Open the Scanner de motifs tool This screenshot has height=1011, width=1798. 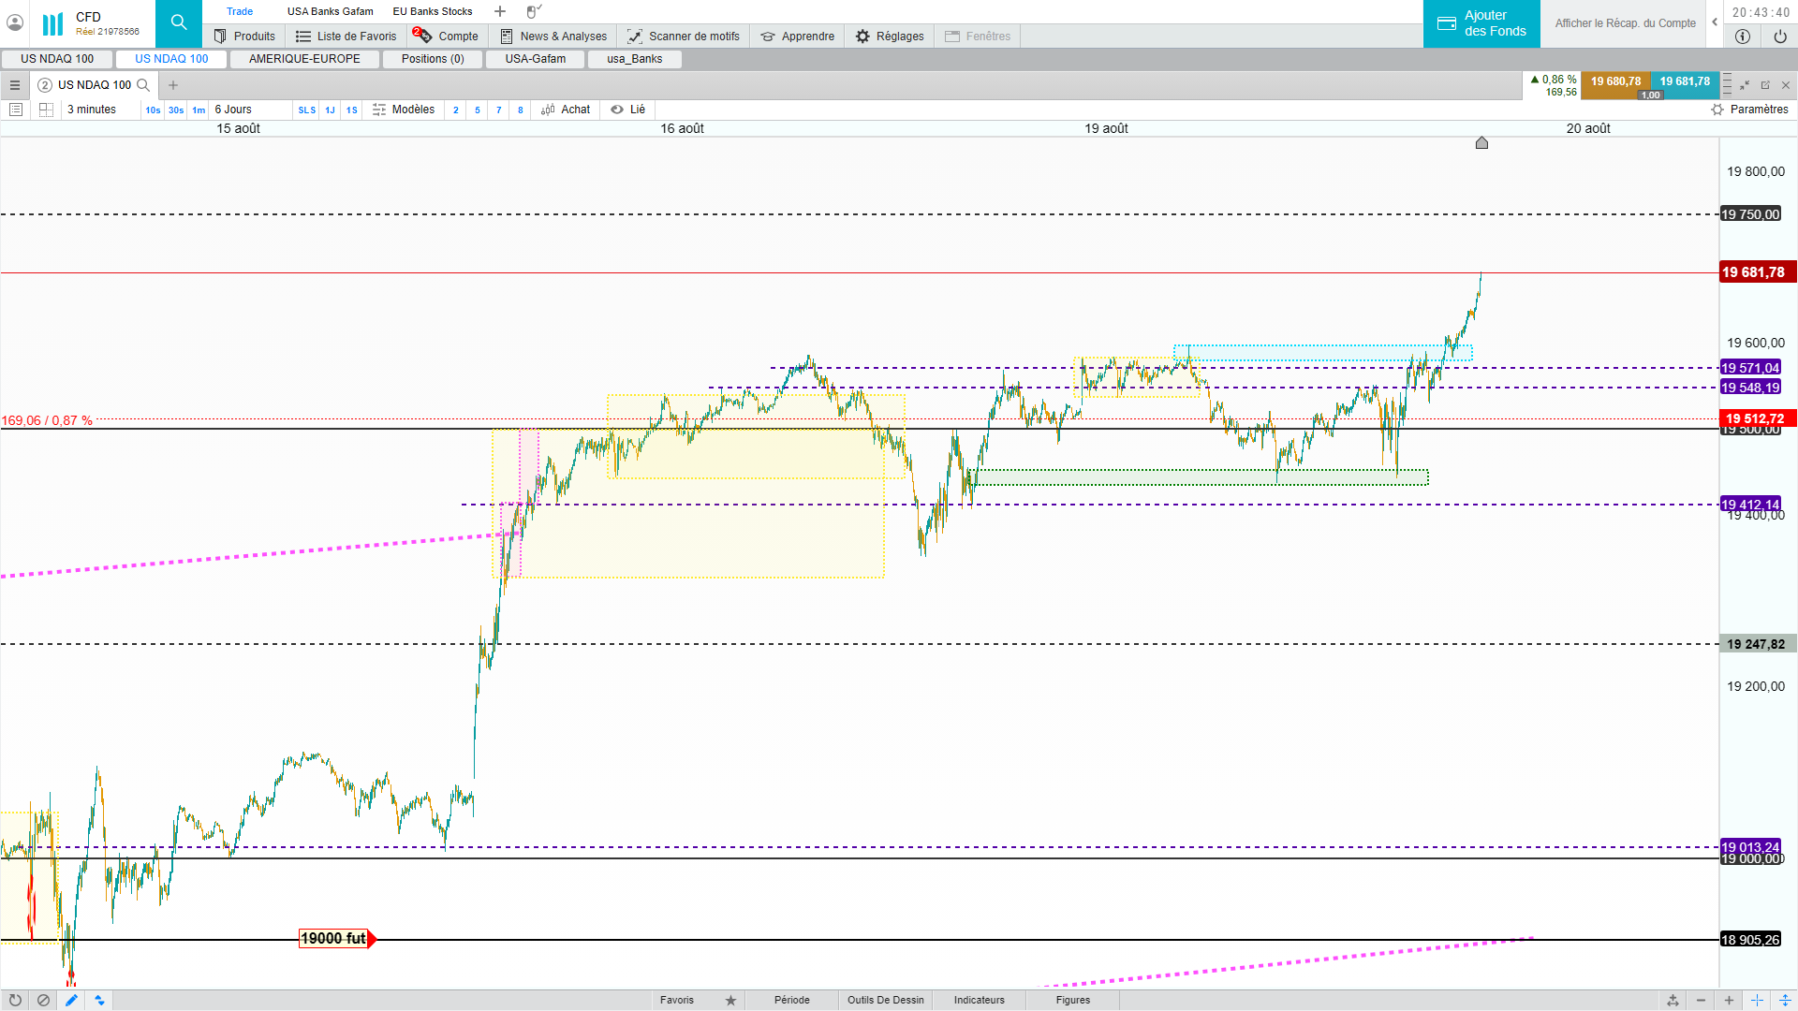(x=684, y=37)
